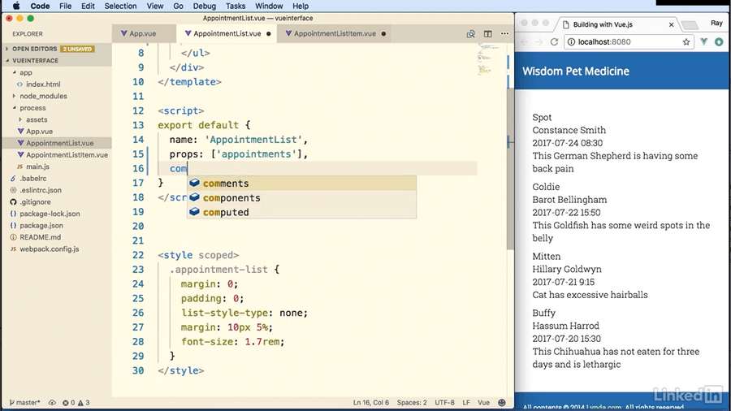The image size is (731, 411).
Task: Choose 'computed' autocomplete suggestion
Action: click(x=301, y=212)
